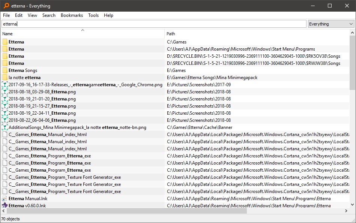Click the 70 objects status bar text
Viewport: 356px width, 223px height.
pyautogui.click(x=11, y=219)
